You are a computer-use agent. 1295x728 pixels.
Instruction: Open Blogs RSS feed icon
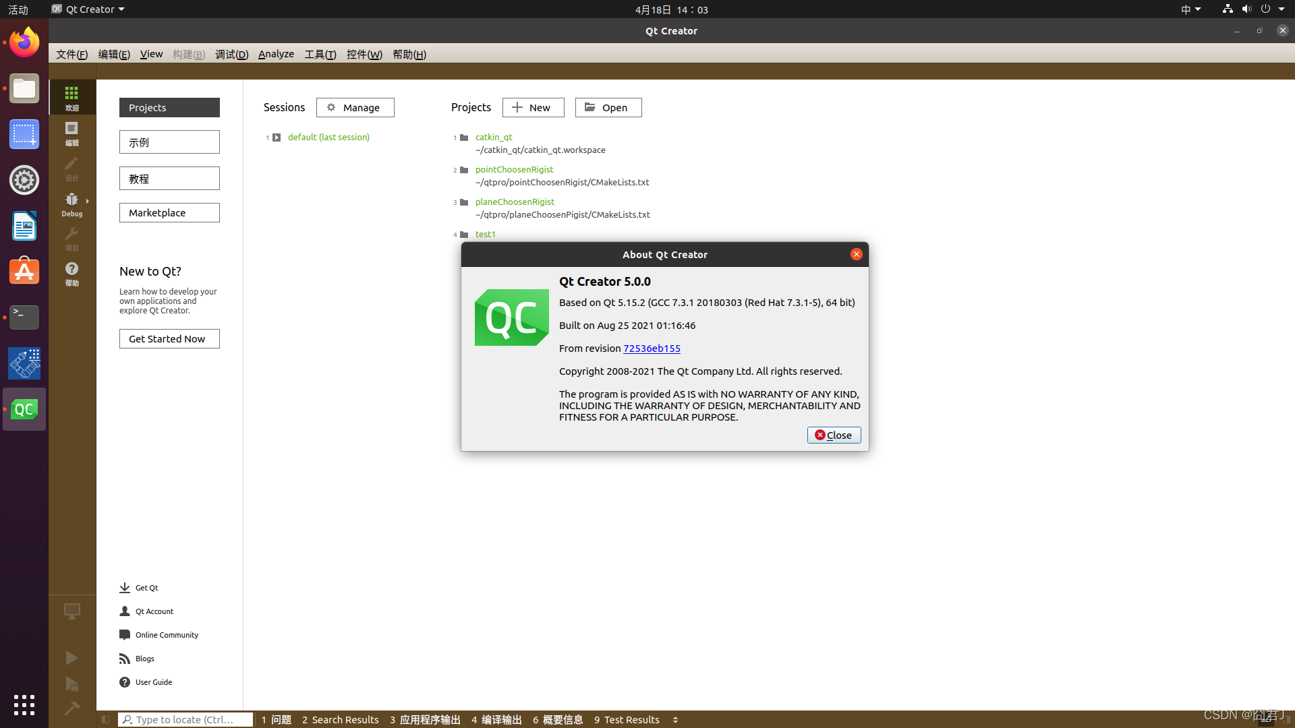pos(125,659)
